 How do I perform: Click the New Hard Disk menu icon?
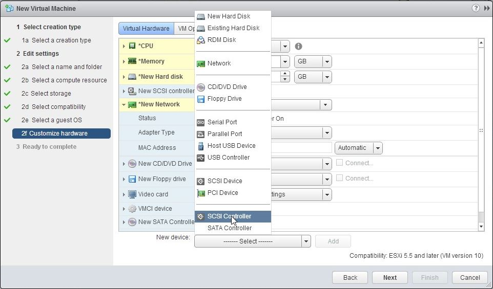pos(200,16)
